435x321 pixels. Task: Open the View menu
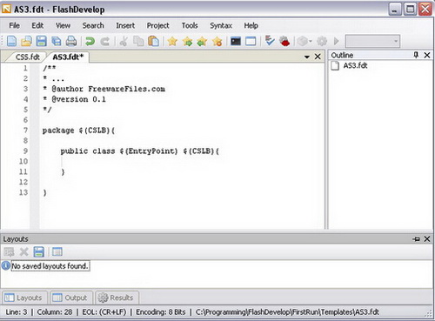pyautogui.click(x=63, y=25)
